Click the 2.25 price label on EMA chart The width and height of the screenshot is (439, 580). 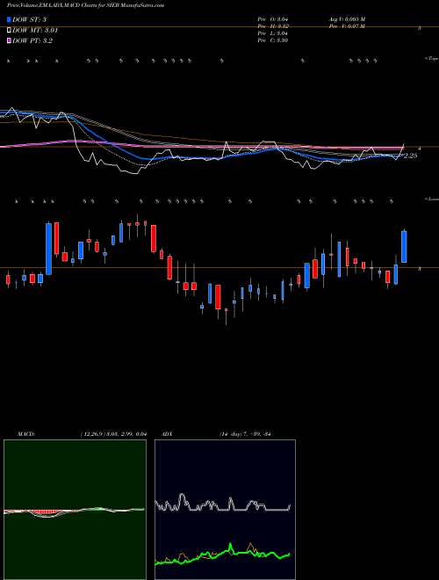click(411, 156)
